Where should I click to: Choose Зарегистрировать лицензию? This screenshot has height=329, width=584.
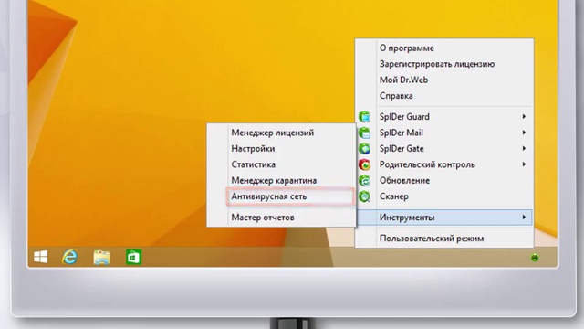437,64
